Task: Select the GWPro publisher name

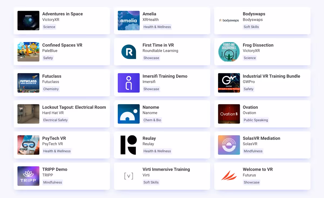Action: pyautogui.click(x=249, y=82)
